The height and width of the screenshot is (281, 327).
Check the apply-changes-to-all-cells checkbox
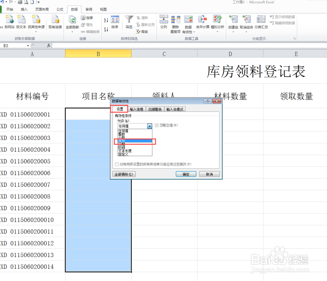116,164
